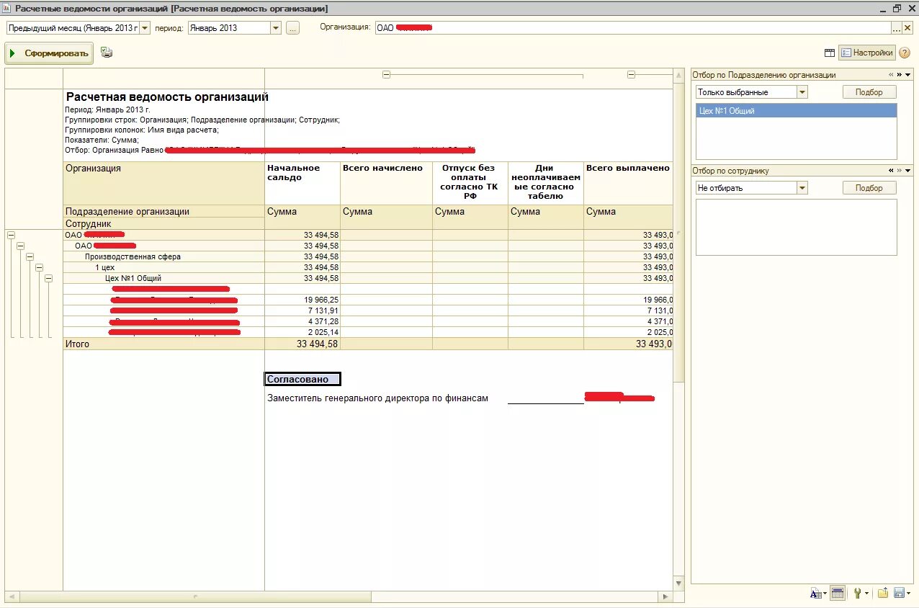919x608 pixels.
Task: Open dropdown next to the floppy save icon
Action: [907, 594]
